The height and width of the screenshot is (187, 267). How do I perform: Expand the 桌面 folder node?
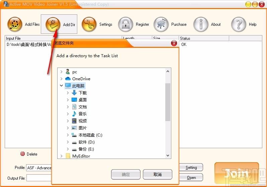(68, 100)
